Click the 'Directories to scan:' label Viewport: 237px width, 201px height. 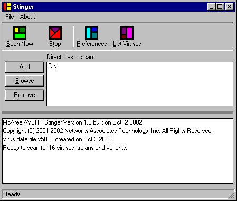[x=70, y=57]
